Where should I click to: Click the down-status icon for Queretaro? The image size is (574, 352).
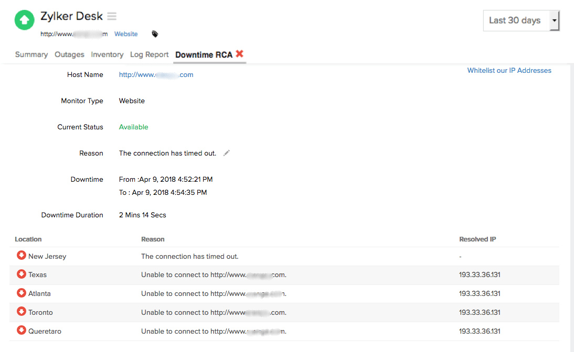tap(21, 330)
